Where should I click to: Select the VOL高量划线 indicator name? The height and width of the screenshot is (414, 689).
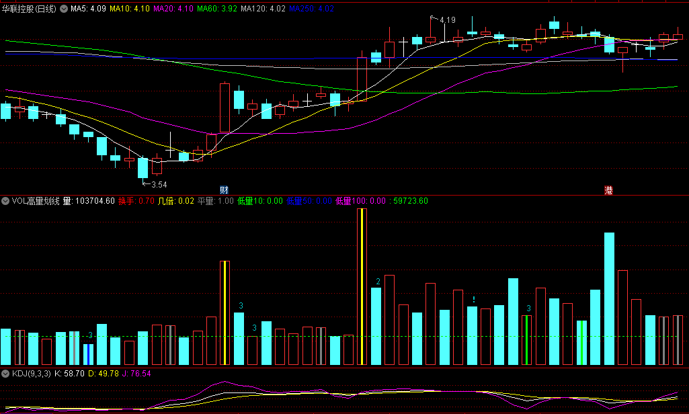point(36,201)
